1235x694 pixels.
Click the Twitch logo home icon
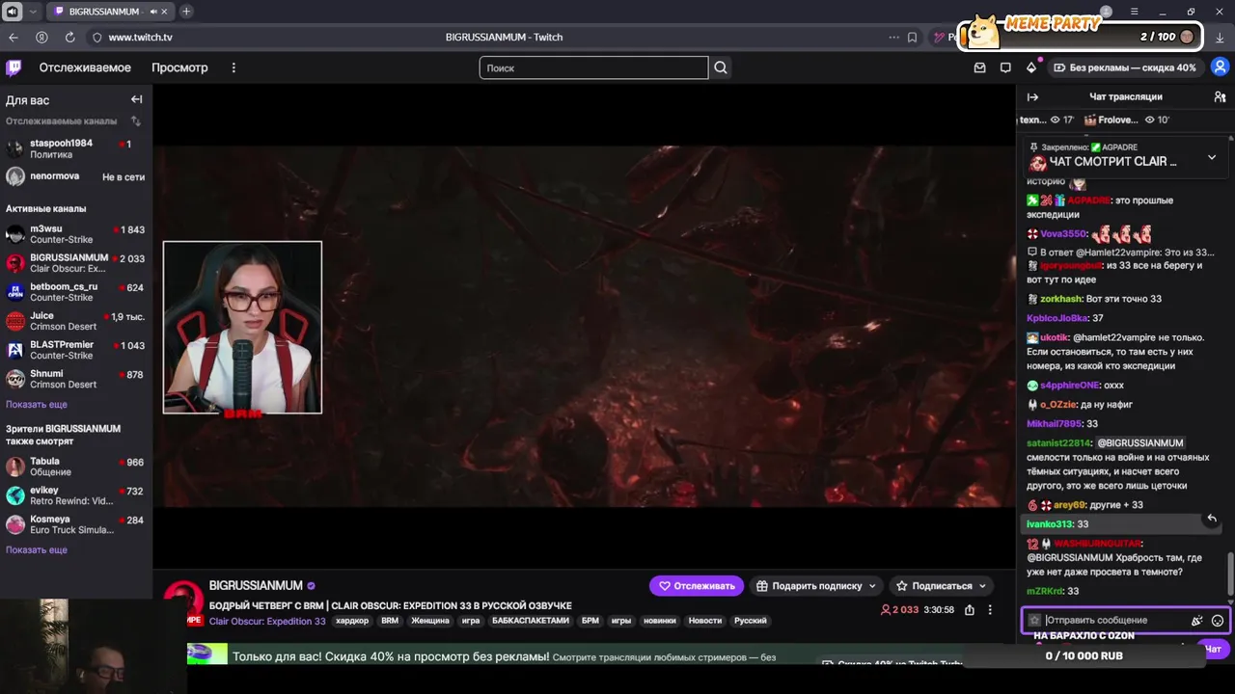tap(14, 67)
